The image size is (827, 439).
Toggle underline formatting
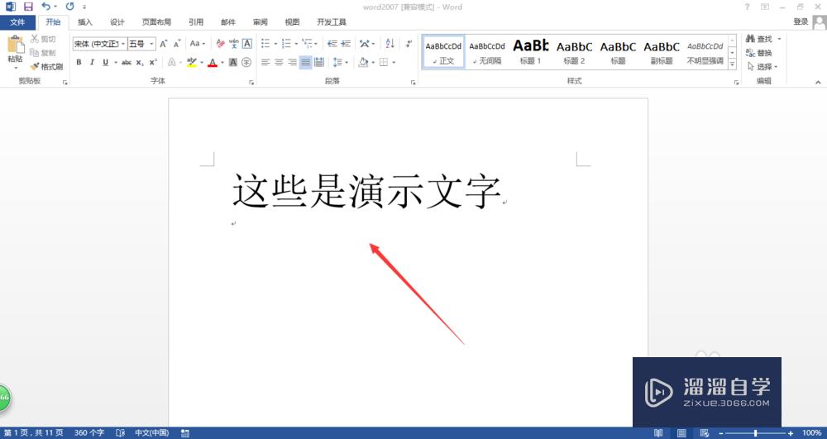tap(105, 62)
